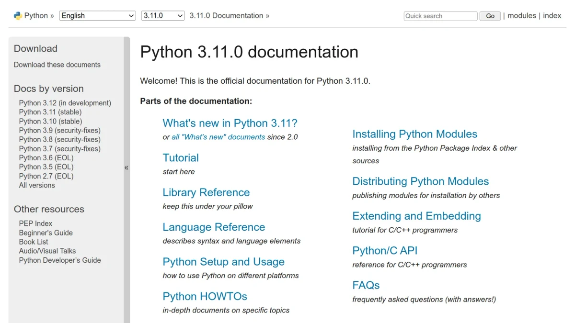Open Download these documents link

pyautogui.click(x=57, y=65)
